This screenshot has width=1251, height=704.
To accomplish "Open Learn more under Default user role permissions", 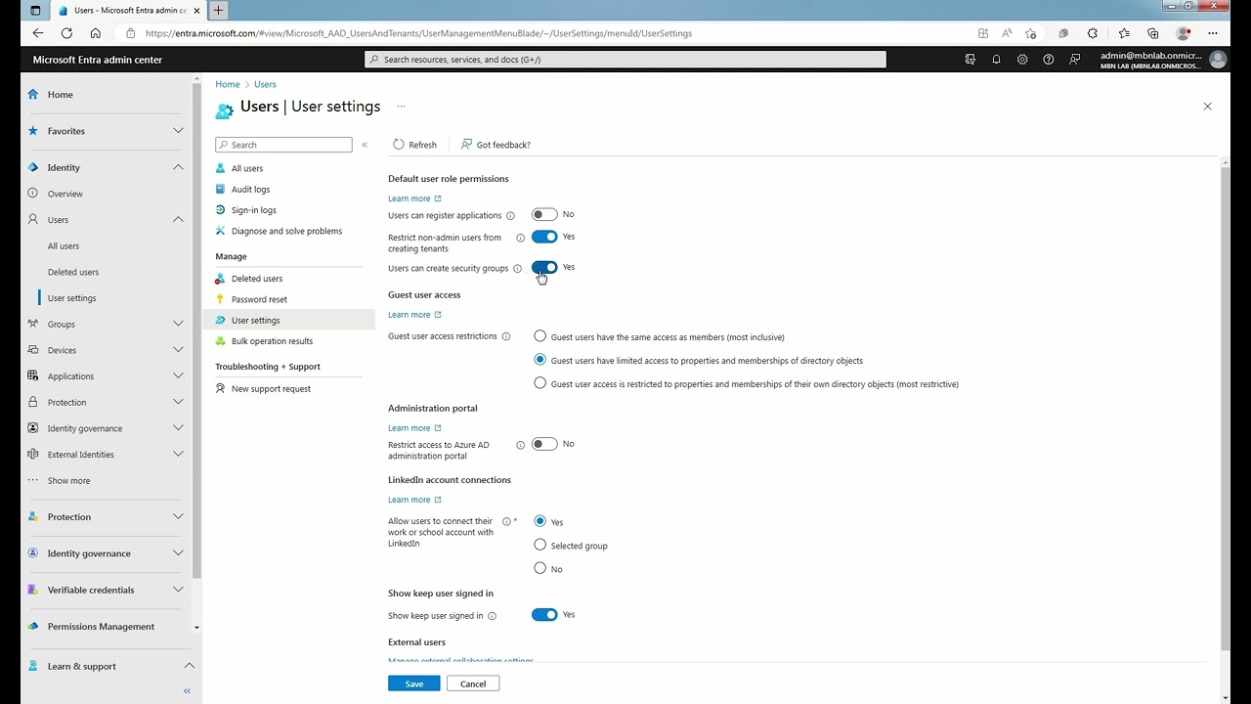I will tap(414, 198).
